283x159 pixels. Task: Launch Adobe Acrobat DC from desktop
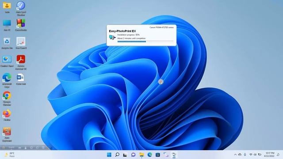point(21,62)
